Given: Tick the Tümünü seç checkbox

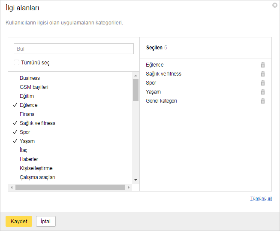Looking at the screenshot, I should point(17,63).
